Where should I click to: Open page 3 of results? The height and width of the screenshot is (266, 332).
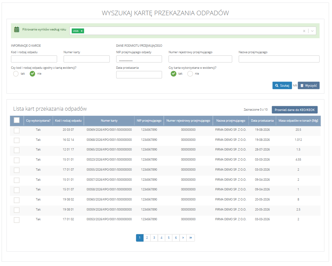154,238
